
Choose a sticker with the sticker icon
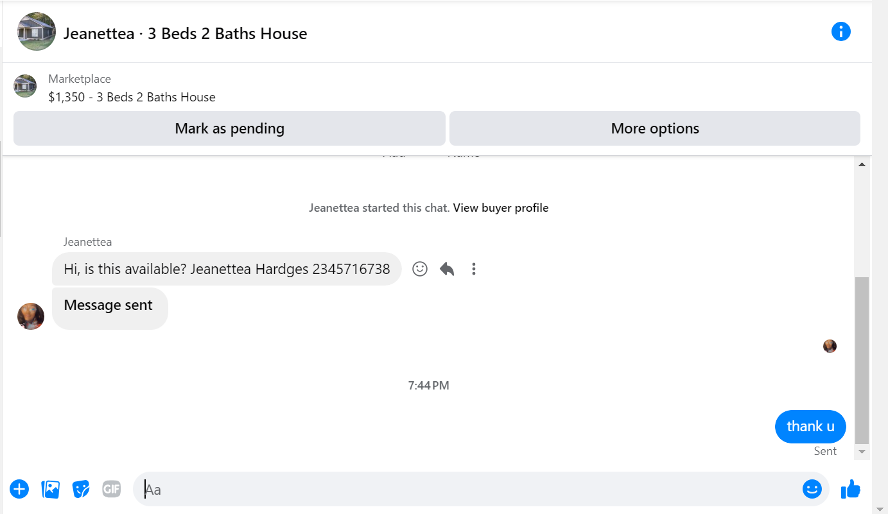coord(81,489)
